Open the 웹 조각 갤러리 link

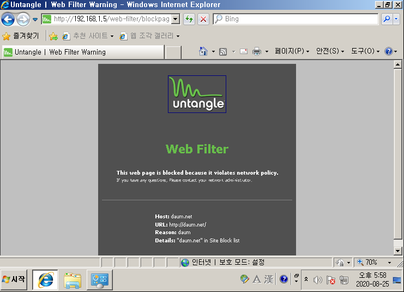(x=149, y=36)
